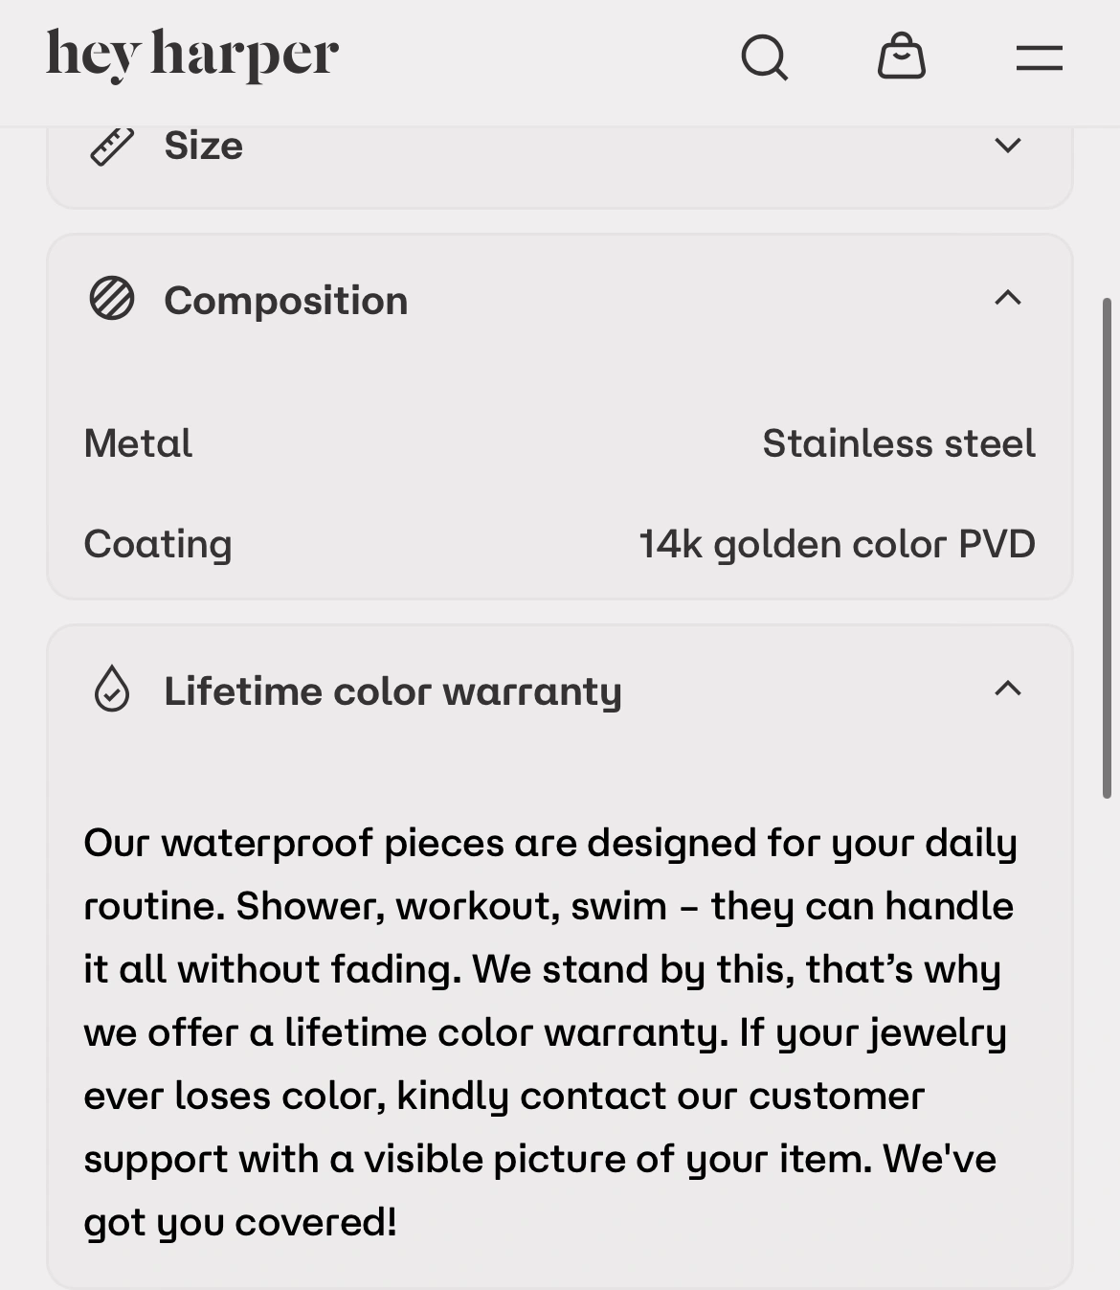The image size is (1120, 1290).
Task: Expand the Size section chevron
Action: (x=1007, y=146)
